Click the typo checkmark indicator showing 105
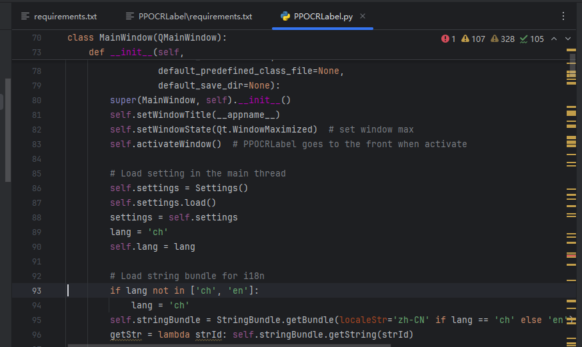The height and width of the screenshot is (347, 582). [x=531, y=39]
